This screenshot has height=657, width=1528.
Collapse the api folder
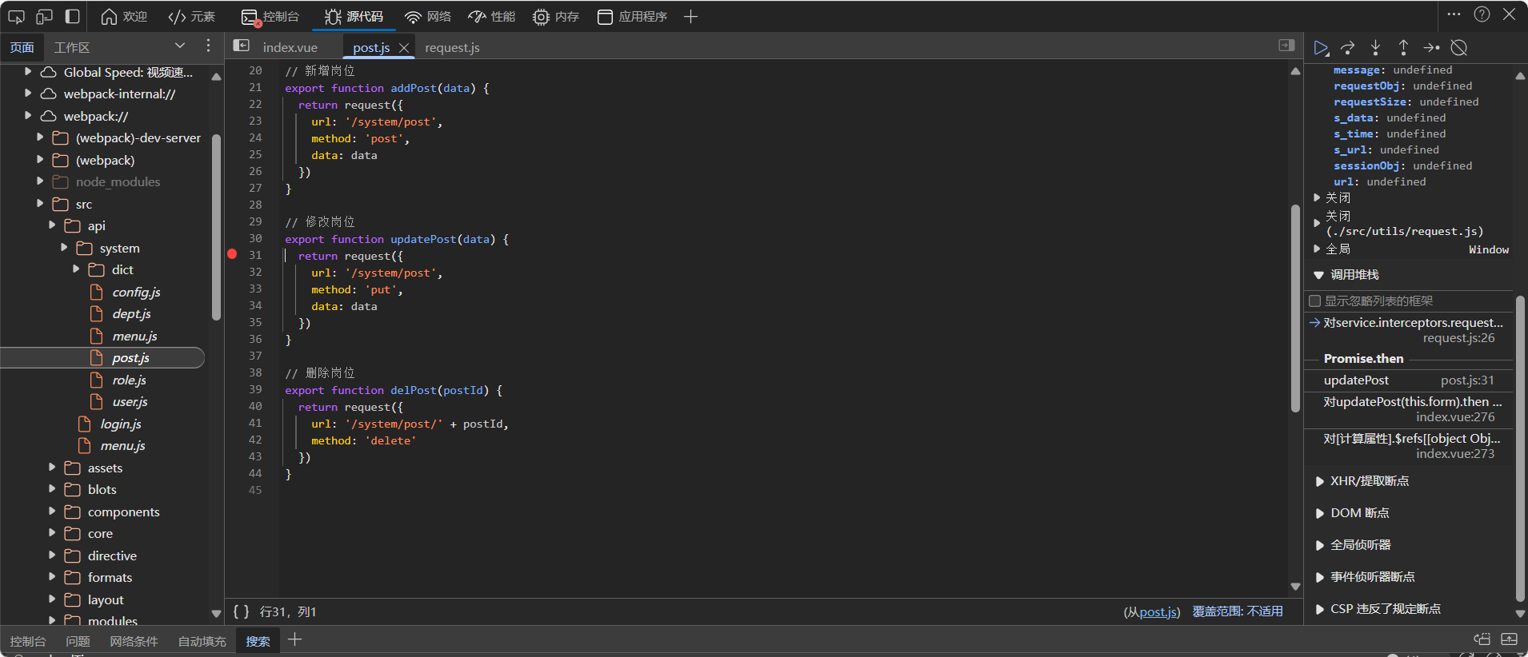coord(52,225)
